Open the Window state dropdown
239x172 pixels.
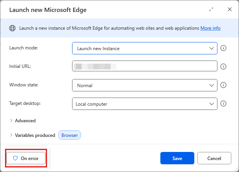click(x=145, y=85)
